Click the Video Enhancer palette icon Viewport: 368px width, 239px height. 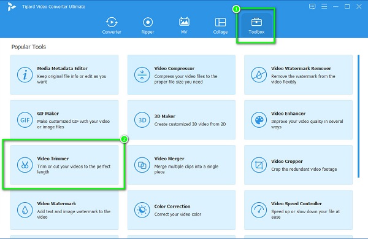[259, 120]
